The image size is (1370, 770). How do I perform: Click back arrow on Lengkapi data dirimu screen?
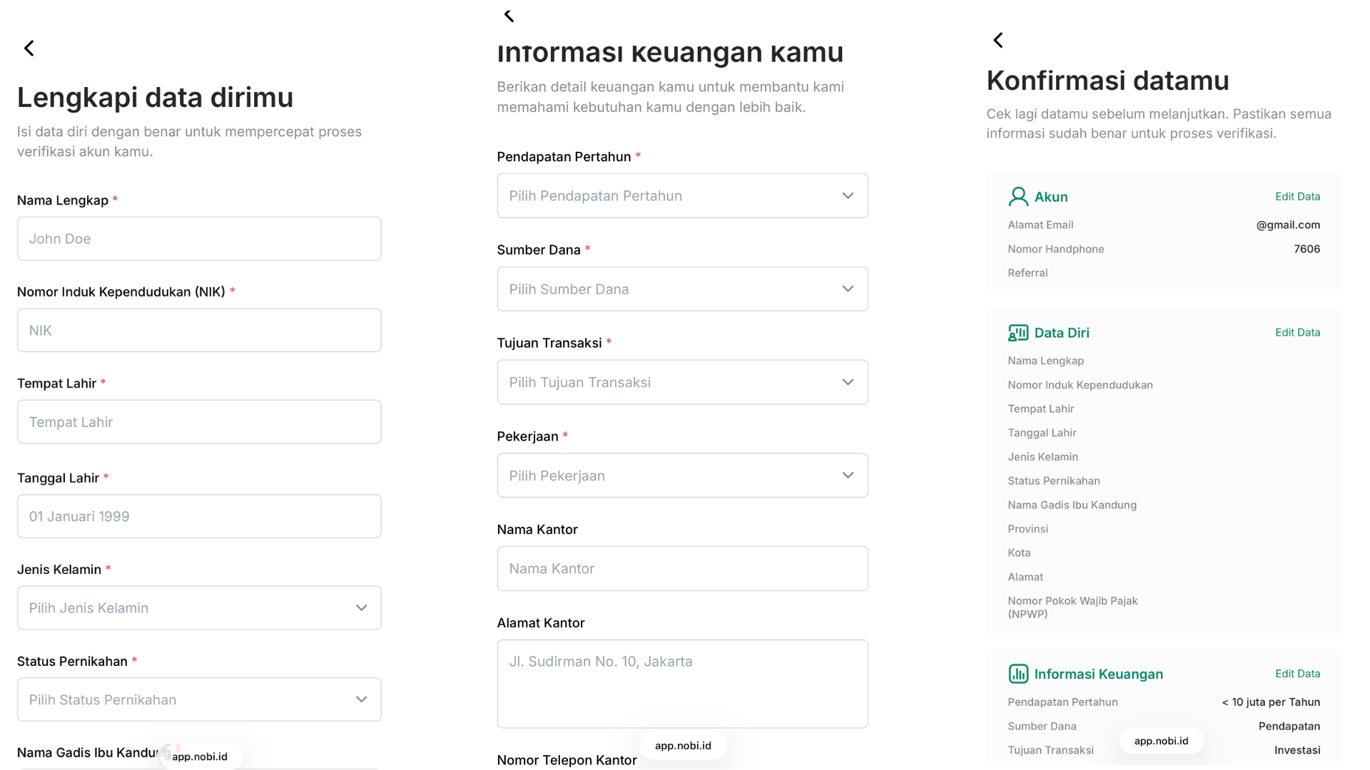point(29,48)
